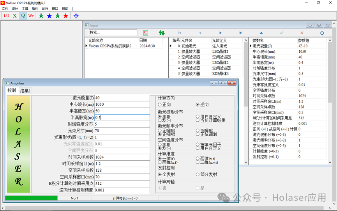Open the 工具 menu

coord(25,9)
